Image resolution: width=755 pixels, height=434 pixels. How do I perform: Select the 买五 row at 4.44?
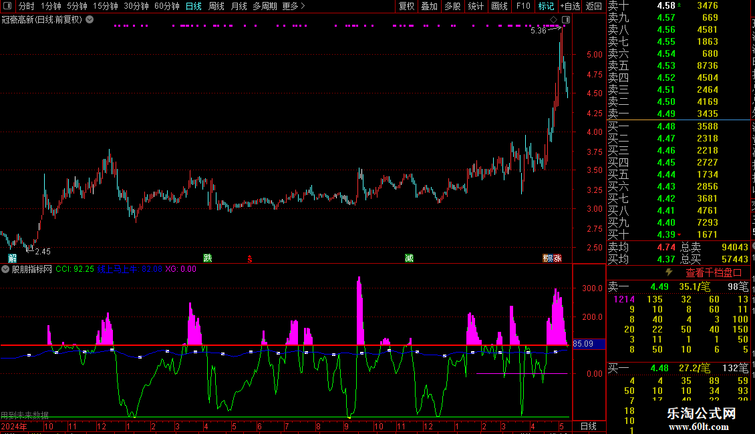pyautogui.click(x=678, y=174)
